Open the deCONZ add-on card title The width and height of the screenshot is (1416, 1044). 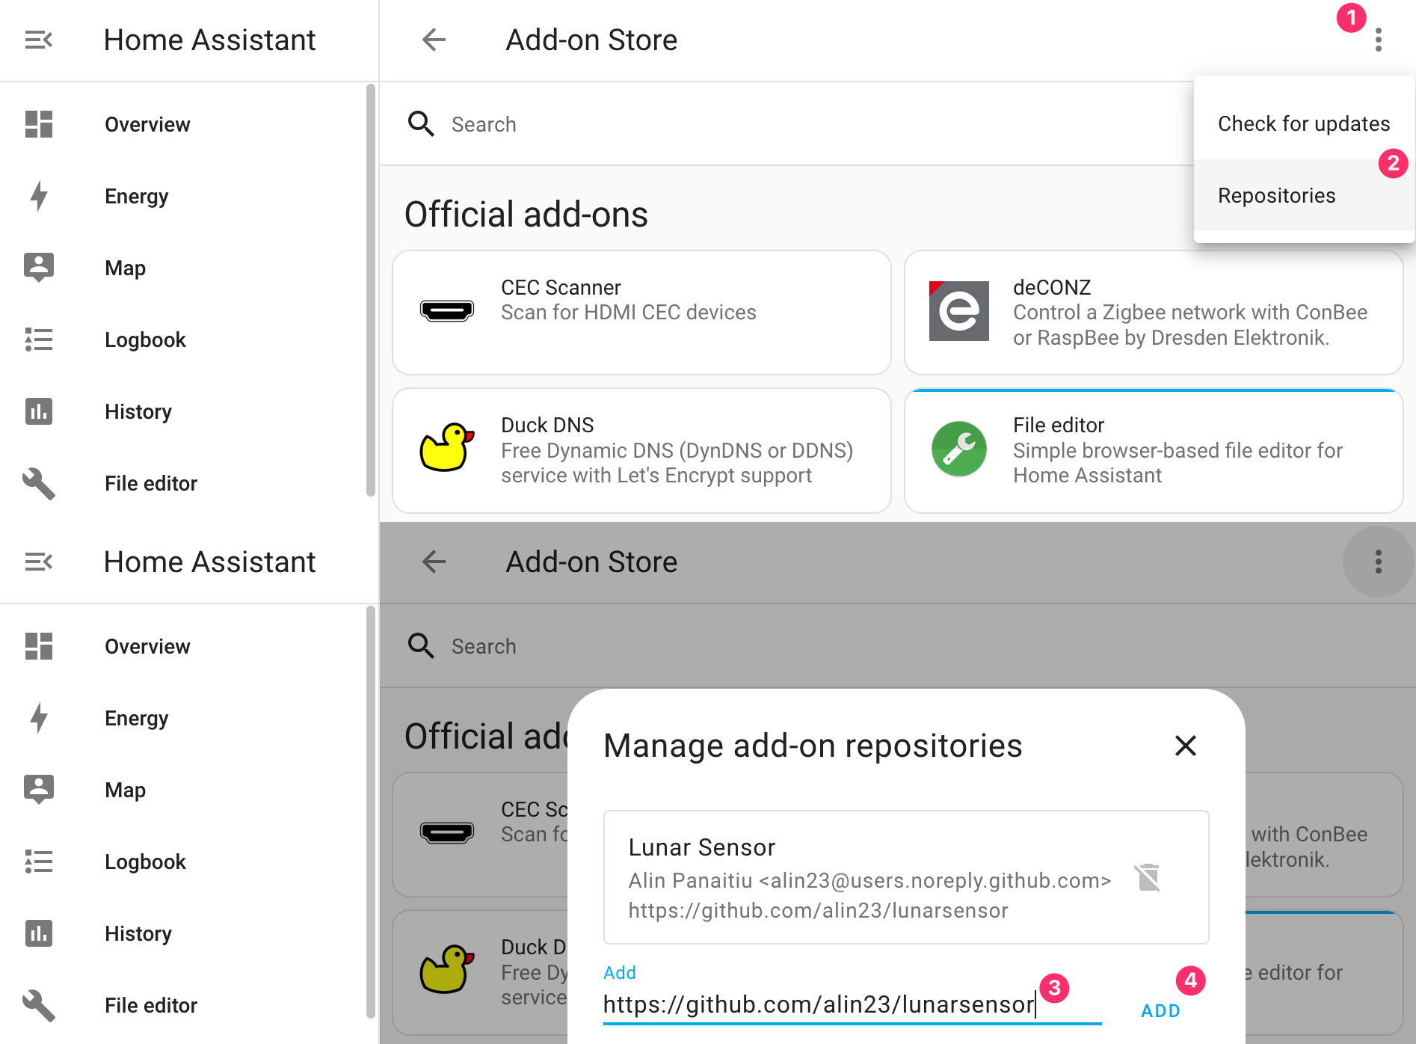(1052, 287)
